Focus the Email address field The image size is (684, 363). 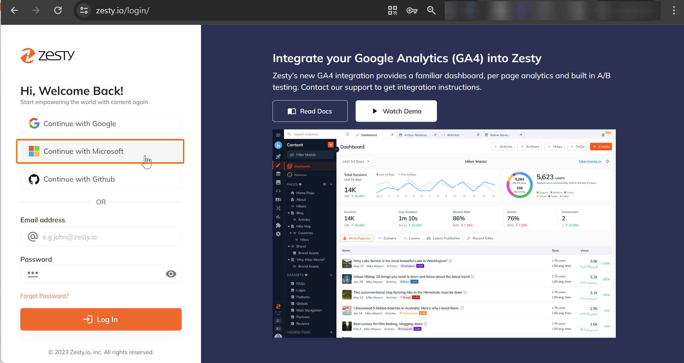click(101, 237)
